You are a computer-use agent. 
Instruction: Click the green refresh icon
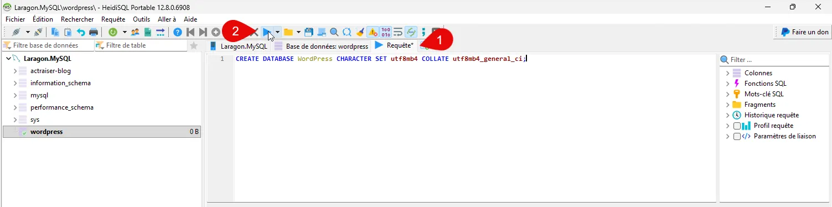click(113, 32)
